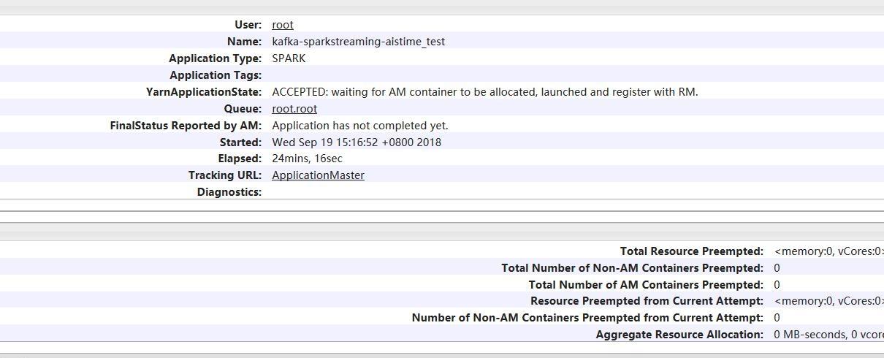
Task: Open the root.root queue link
Action: [294, 109]
